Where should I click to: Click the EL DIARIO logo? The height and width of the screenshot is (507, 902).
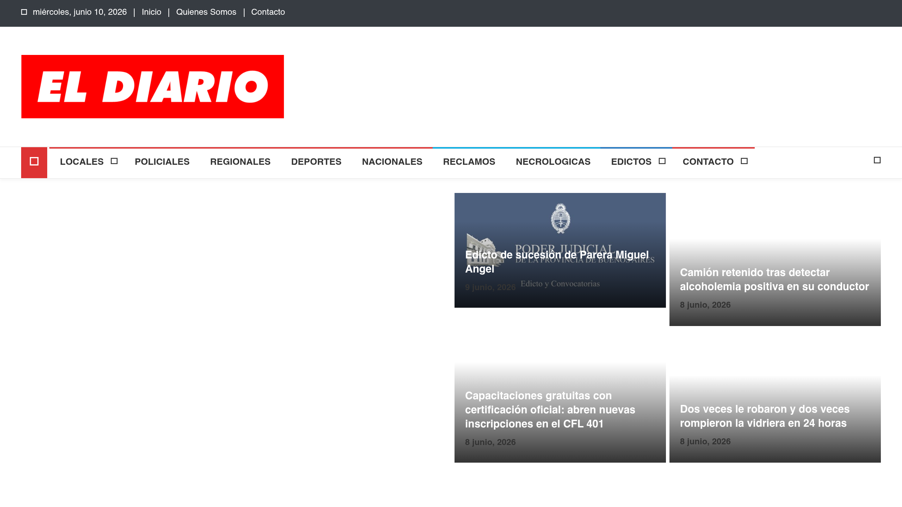(x=153, y=87)
